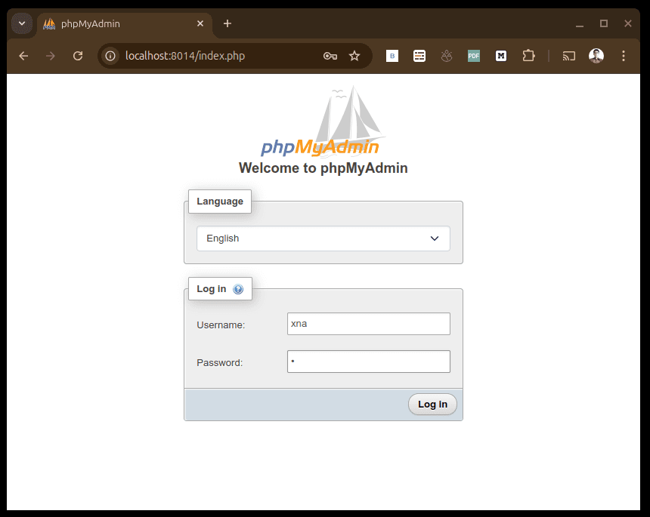
Task: Click the cast media icon
Action: coord(568,56)
